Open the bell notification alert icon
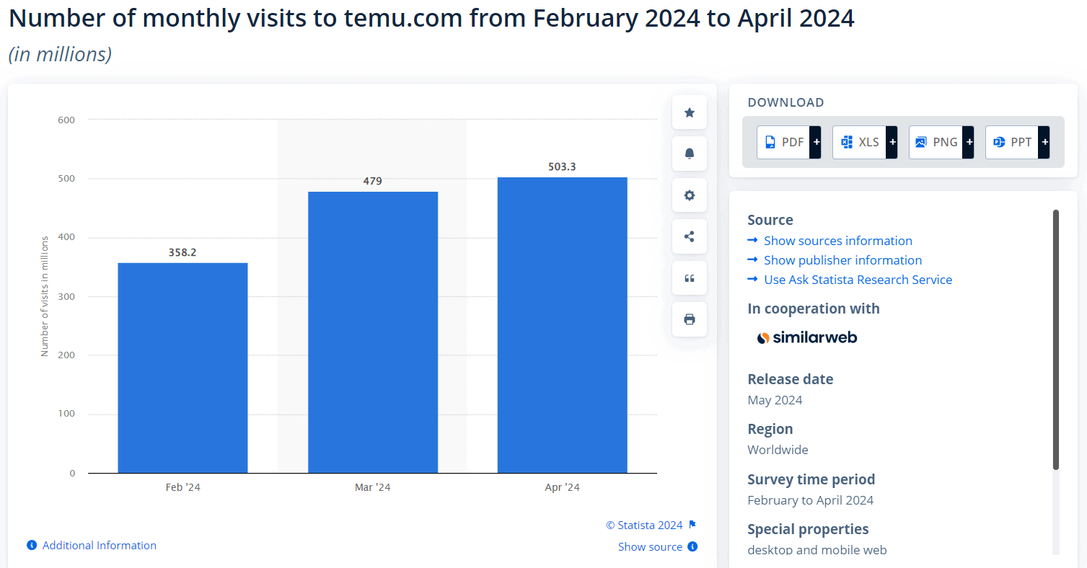 click(689, 154)
